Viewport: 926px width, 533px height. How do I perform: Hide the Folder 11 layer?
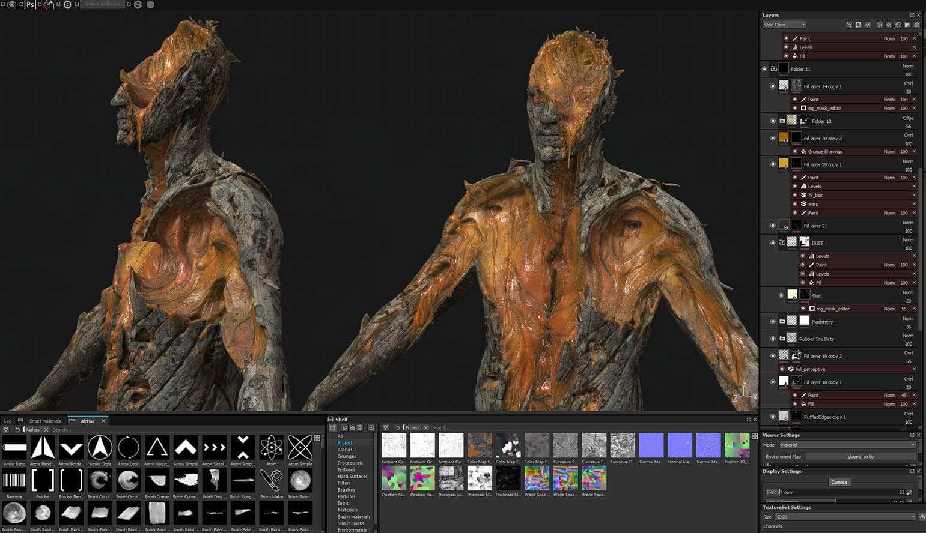click(x=764, y=69)
